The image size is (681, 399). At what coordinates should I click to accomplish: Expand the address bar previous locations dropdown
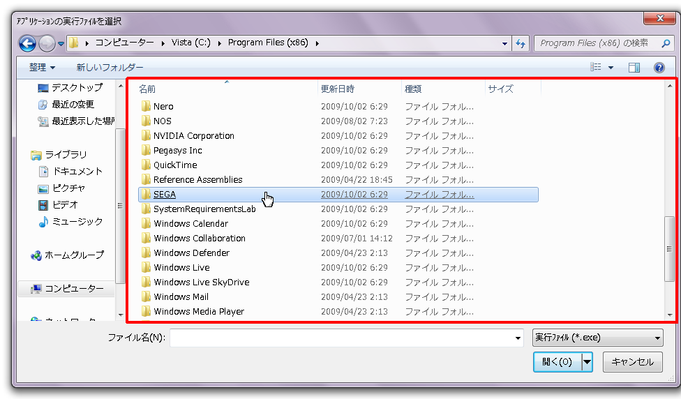click(x=504, y=43)
